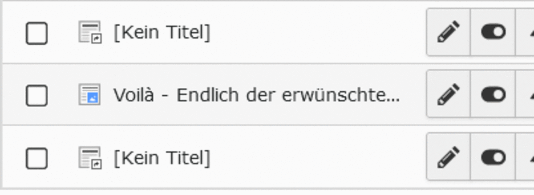Toggle visibility of the first [Kein Titel] record
The height and width of the screenshot is (195, 534).
click(493, 33)
